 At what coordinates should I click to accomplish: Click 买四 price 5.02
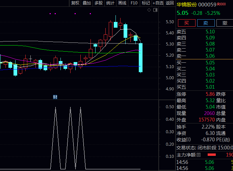click(210, 81)
